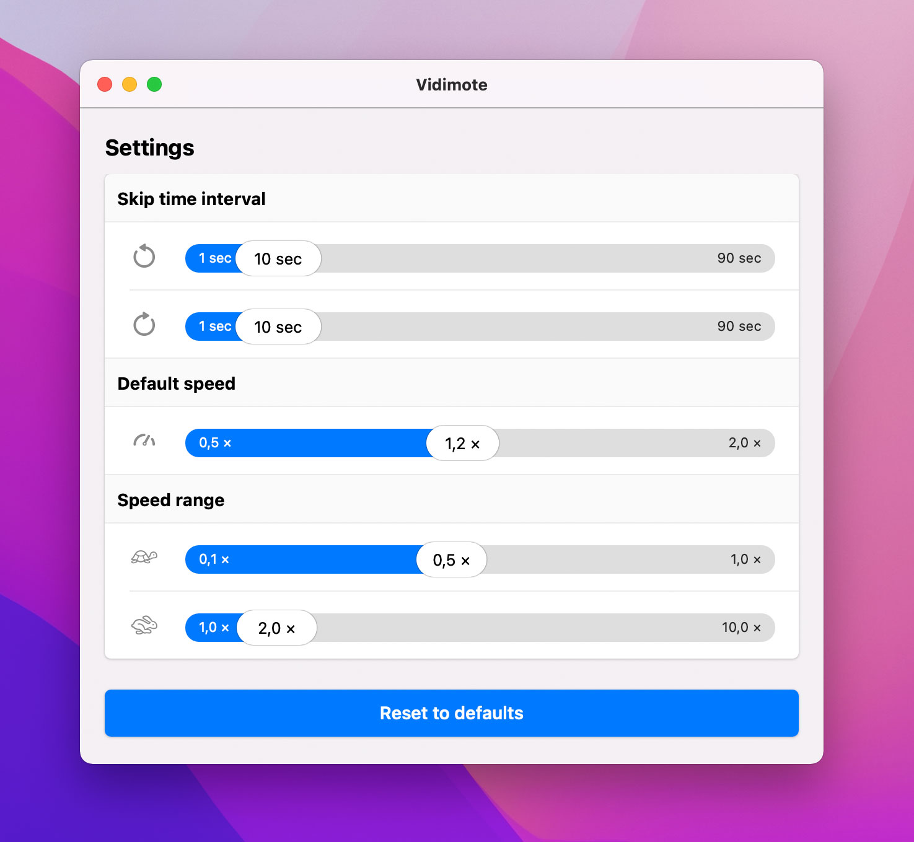Click the turtle slow speed icon

tap(144, 557)
